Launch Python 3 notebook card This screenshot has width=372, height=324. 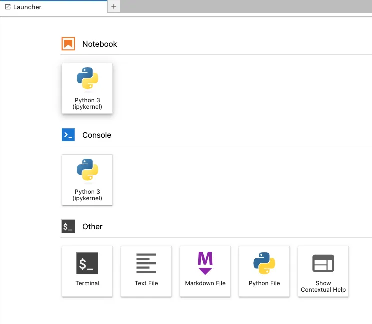87,88
